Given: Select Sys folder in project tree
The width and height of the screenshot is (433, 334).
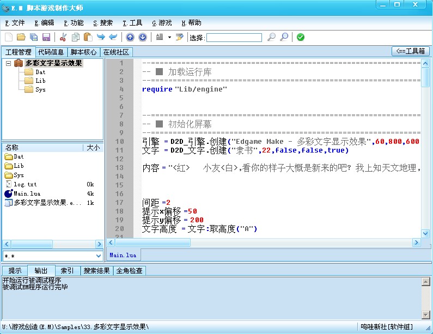Looking at the screenshot, I should tap(40, 89).
